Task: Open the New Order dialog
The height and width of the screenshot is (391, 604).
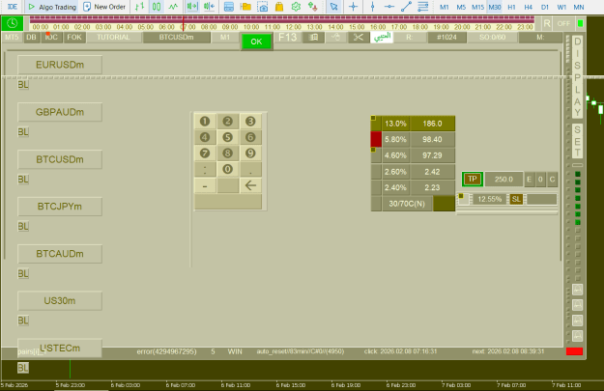Action: pyautogui.click(x=104, y=7)
